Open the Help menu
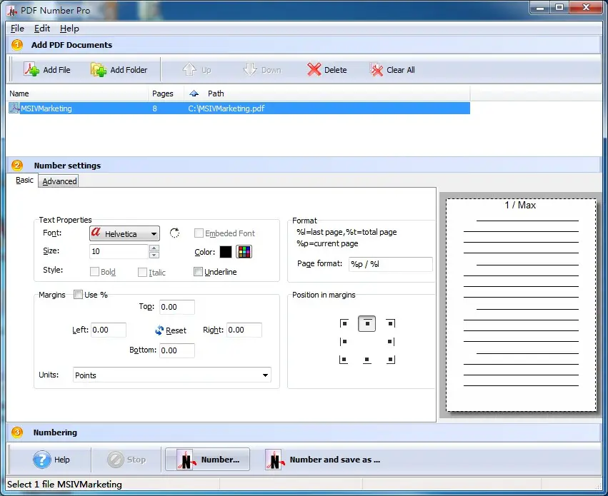Screen dimensions: 608x496 click(69, 29)
